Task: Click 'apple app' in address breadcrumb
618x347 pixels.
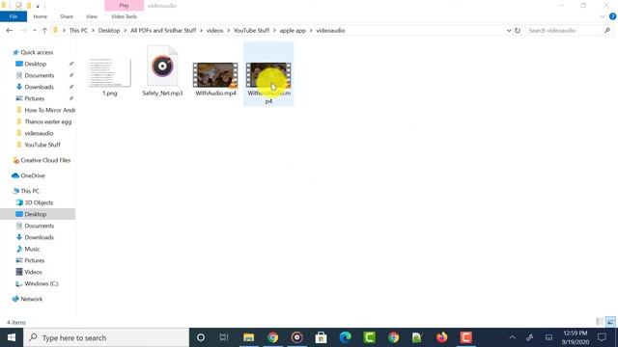Action: coord(293,30)
